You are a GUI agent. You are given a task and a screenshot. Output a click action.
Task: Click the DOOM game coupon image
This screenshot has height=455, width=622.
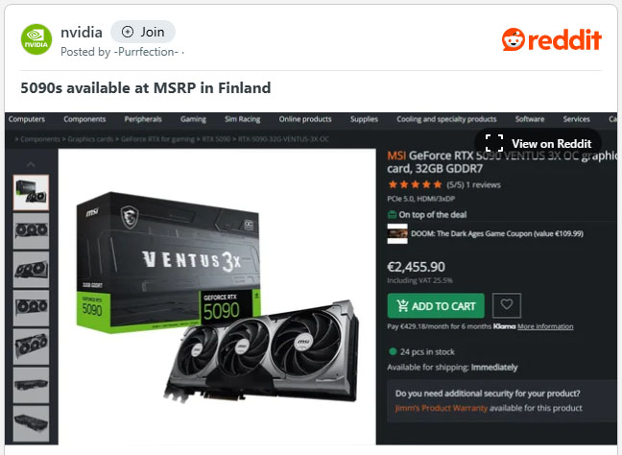click(397, 233)
